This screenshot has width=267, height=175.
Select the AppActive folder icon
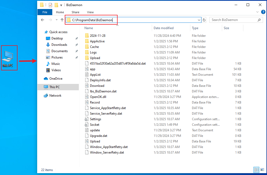[x=87, y=41]
